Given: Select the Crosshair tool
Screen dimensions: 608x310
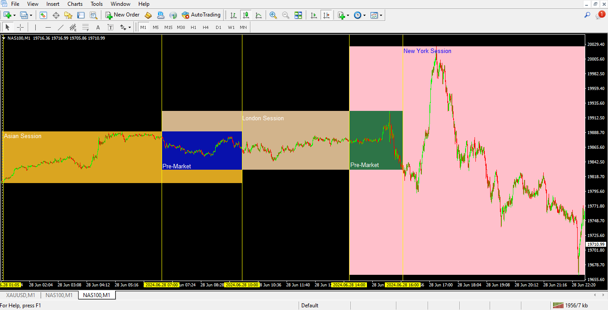Looking at the screenshot, I should 20,27.
